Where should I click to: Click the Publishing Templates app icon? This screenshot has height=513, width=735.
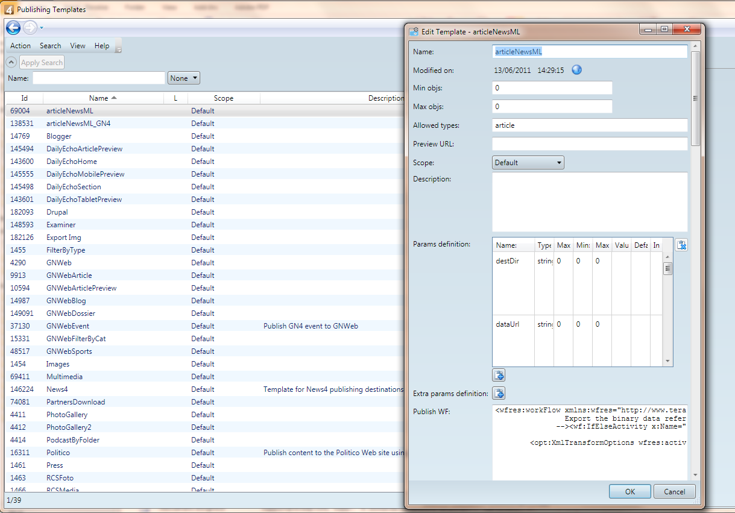coord(9,9)
